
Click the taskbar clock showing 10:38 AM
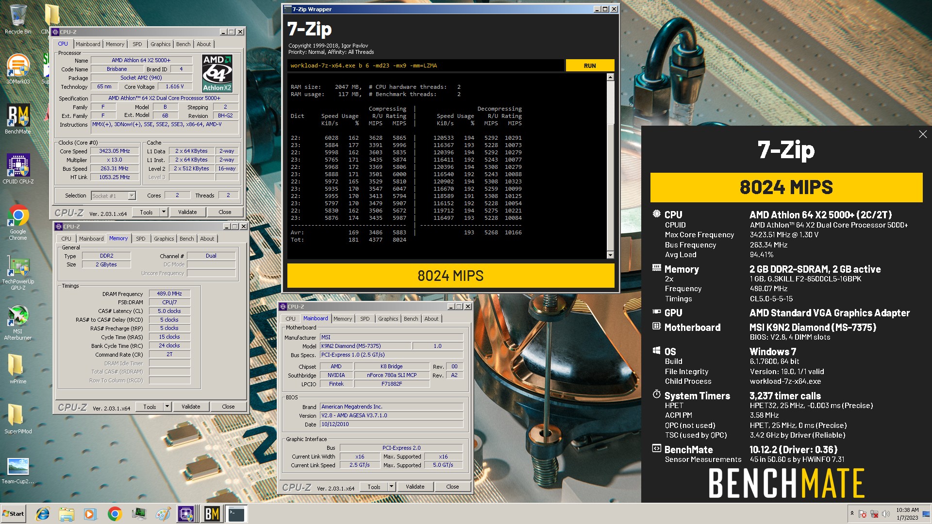pos(907,514)
